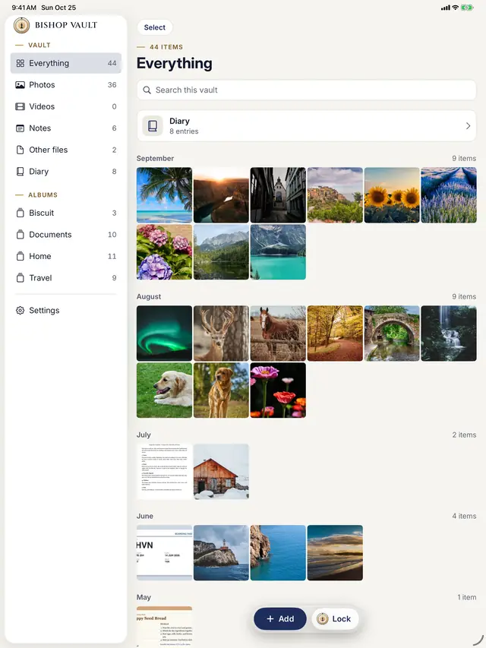This screenshot has width=486, height=648.
Task: Open the July text document thumbnail
Action: (x=165, y=472)
